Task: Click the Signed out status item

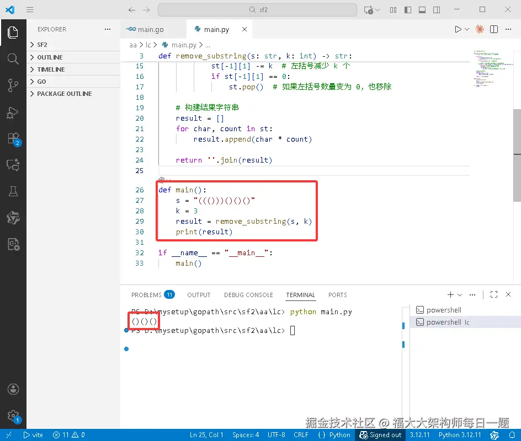Action: pyautogui.click(x=380, y=435)
